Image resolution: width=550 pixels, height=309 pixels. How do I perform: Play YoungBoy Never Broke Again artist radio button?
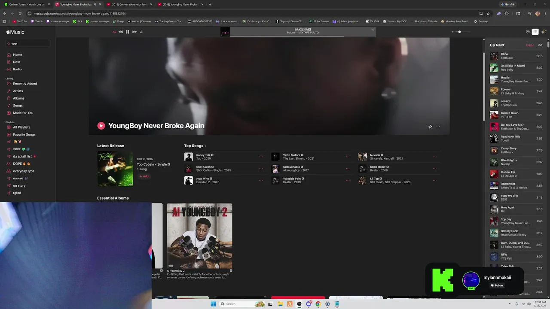coord(101,126)
